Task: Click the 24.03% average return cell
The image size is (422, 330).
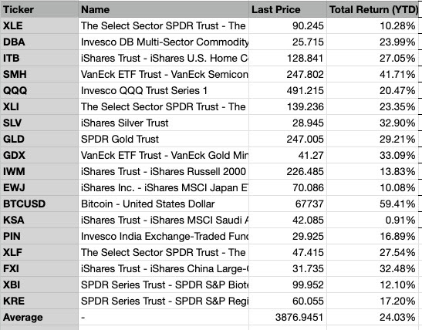Action: (x=373, y=318)
